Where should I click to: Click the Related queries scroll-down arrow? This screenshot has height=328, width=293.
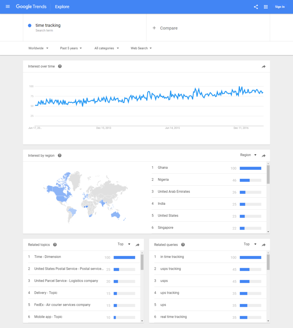click(x=268, y=321)
